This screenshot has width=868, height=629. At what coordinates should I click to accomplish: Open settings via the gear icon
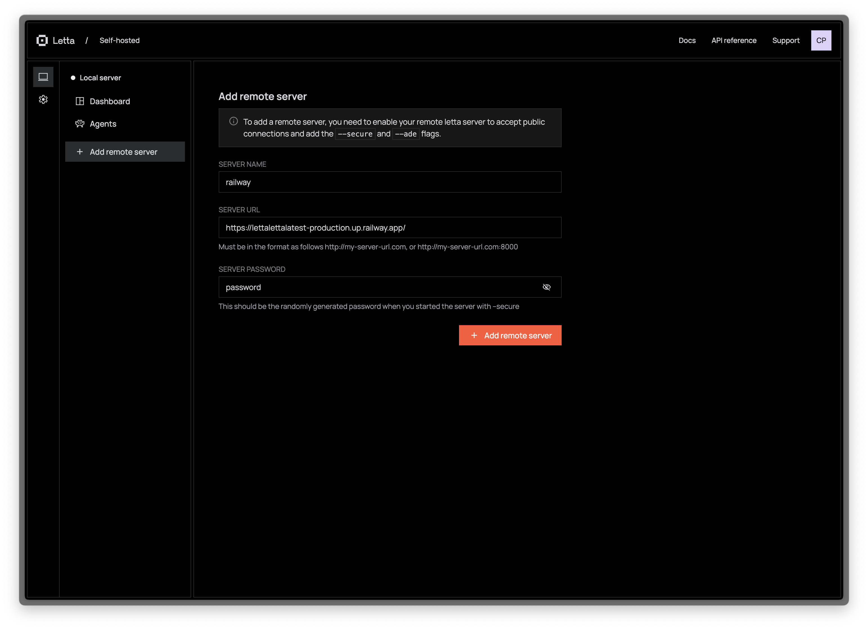tap(43, 99)
